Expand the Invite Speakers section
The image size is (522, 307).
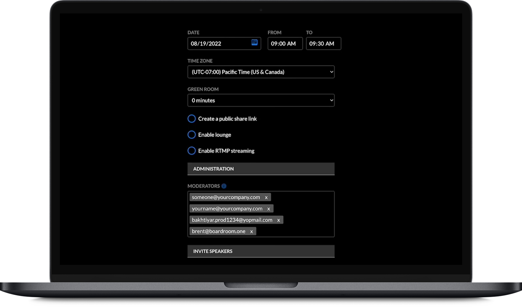click(x=261, y=251)
